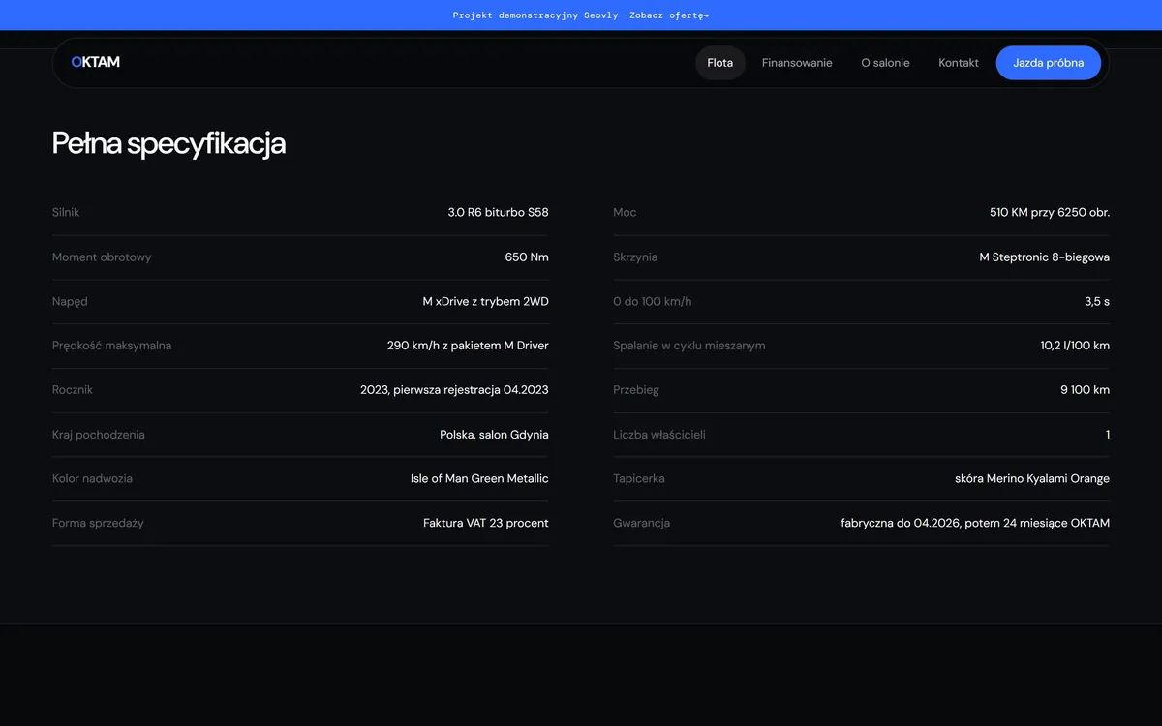This screenshot has height=726, width=1162.
Task: Select M Steptronic 8-biegowa value
Action: point(1045,257)
